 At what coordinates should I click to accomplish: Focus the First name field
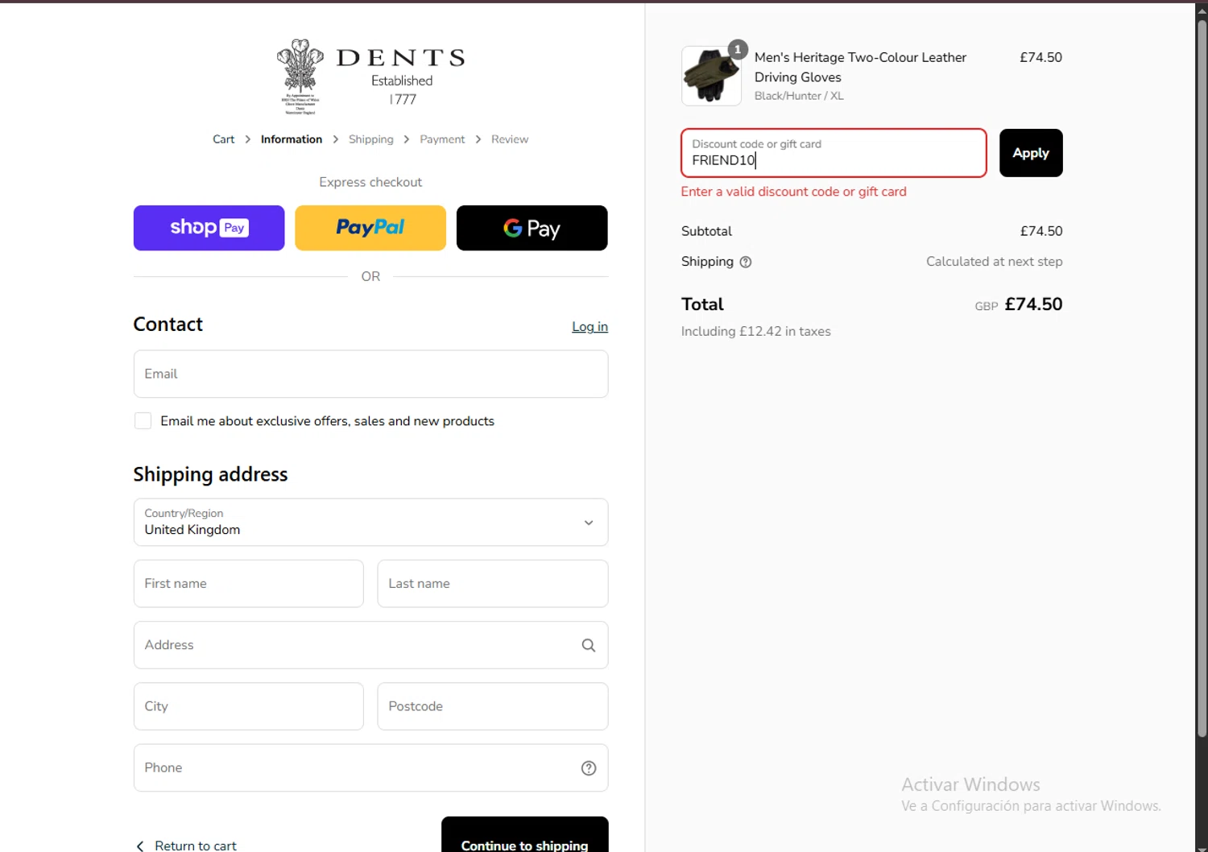pyautogui.click(x=249, y=584)
